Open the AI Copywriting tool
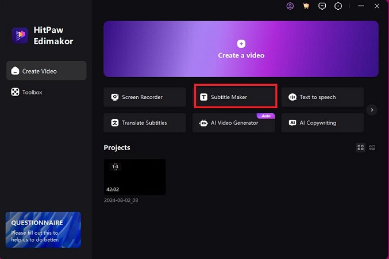 coord(322,123)
